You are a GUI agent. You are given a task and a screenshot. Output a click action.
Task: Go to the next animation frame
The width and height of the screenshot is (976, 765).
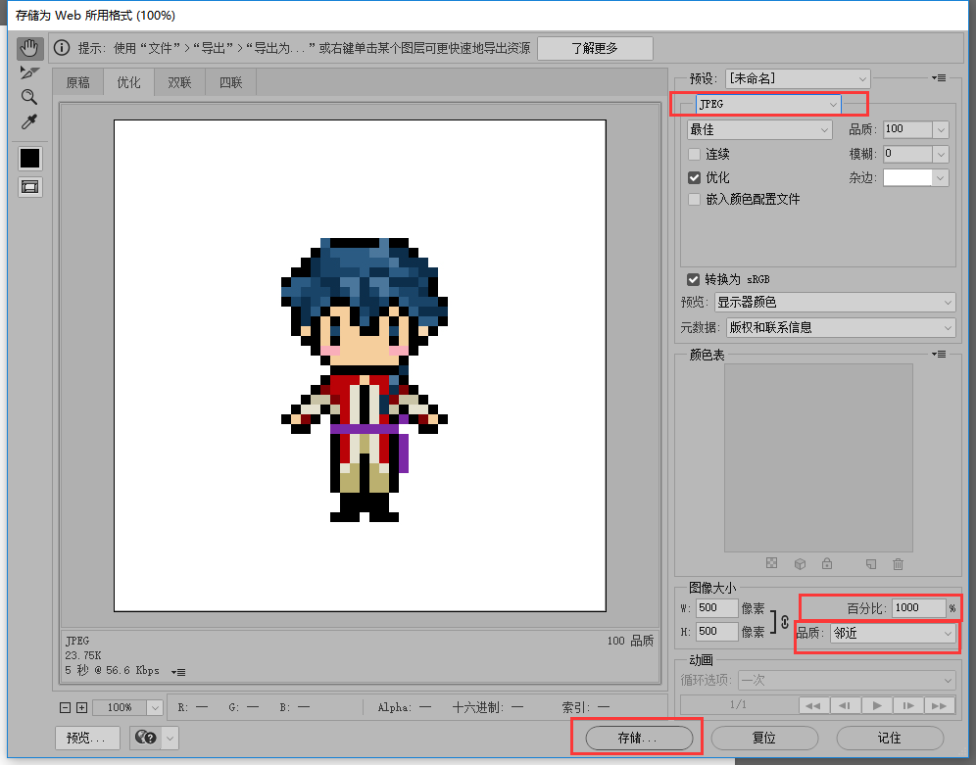[x=908, y=705]
